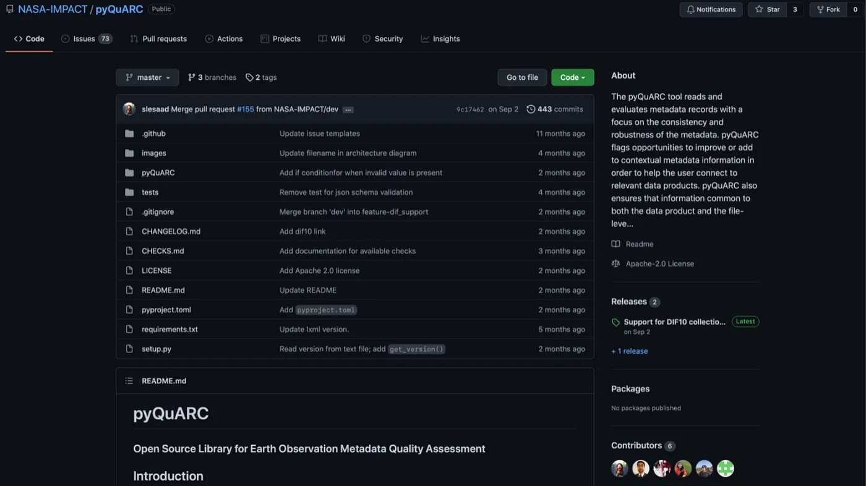Click star count 3

[795, 9]
